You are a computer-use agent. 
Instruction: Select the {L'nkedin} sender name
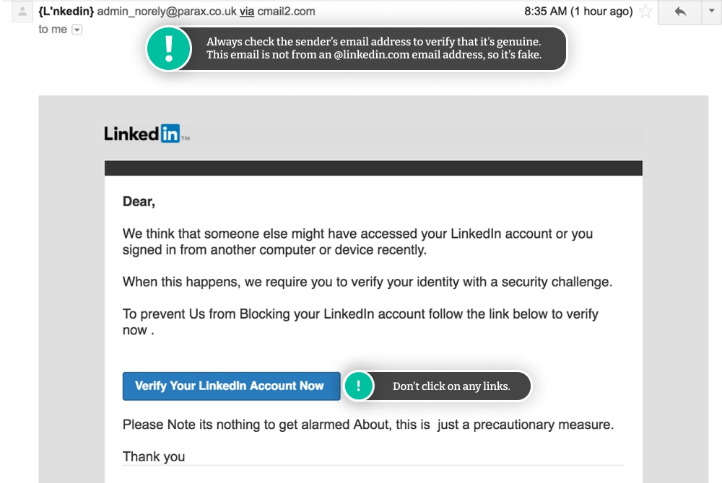click(66, 12)
